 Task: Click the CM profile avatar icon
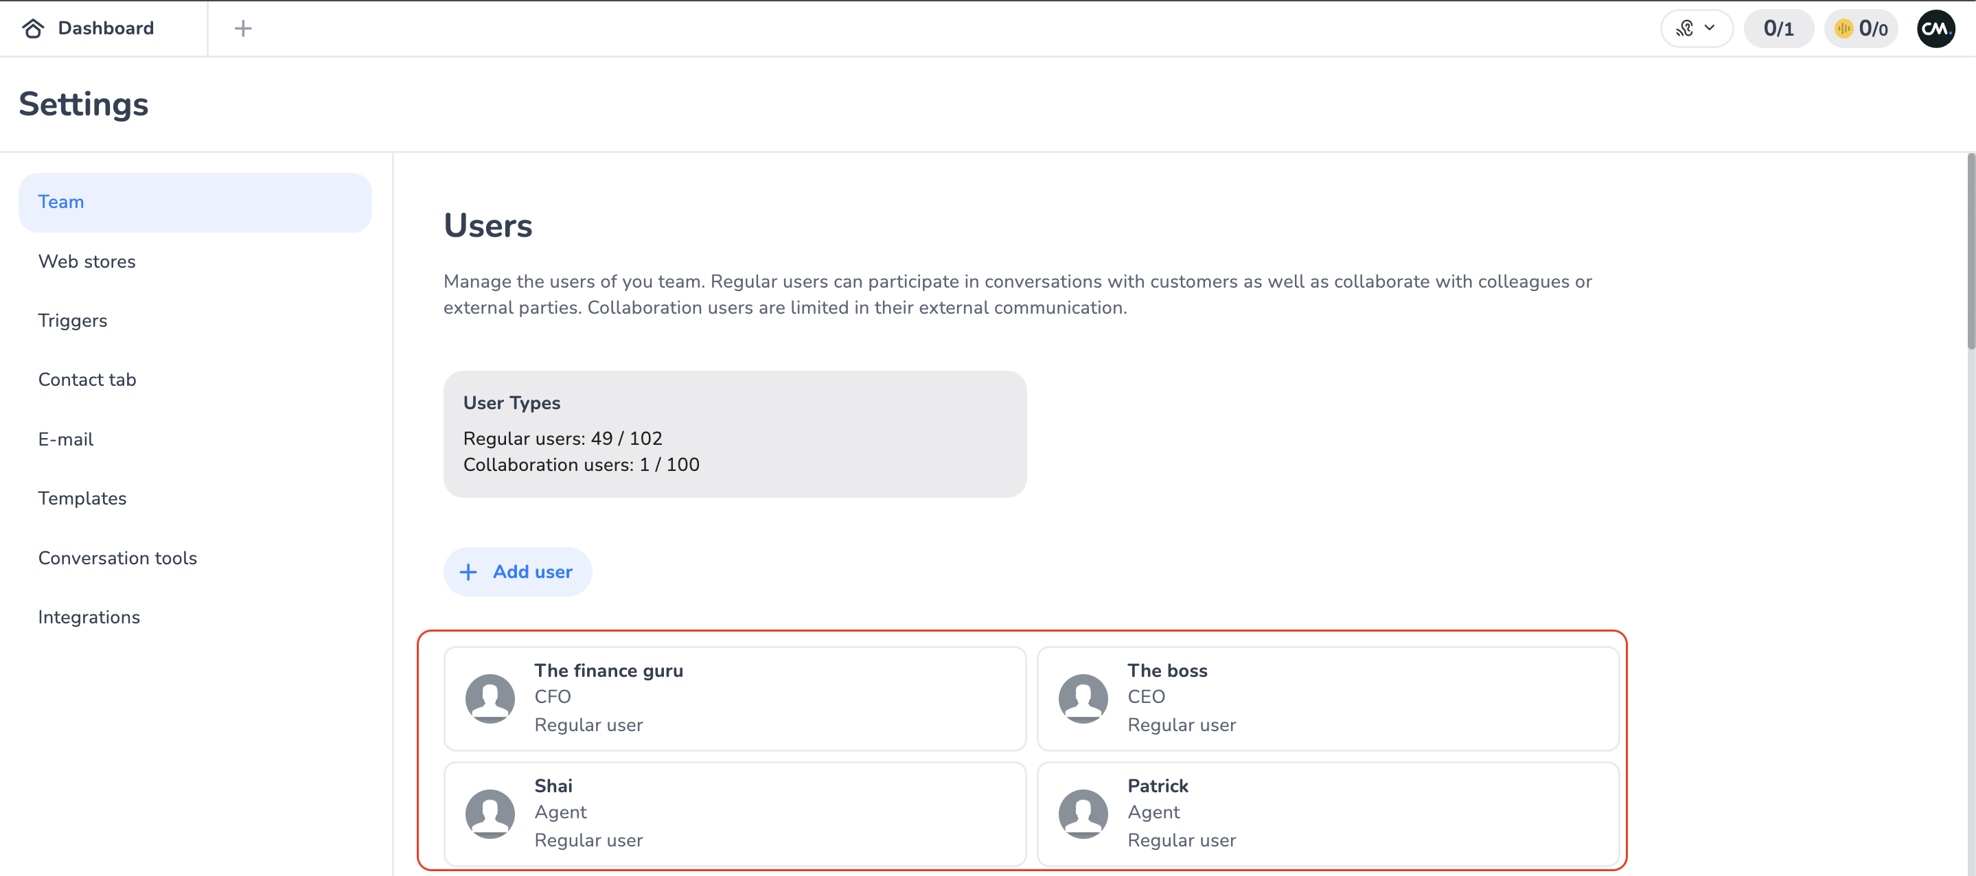pos(1935,28)
